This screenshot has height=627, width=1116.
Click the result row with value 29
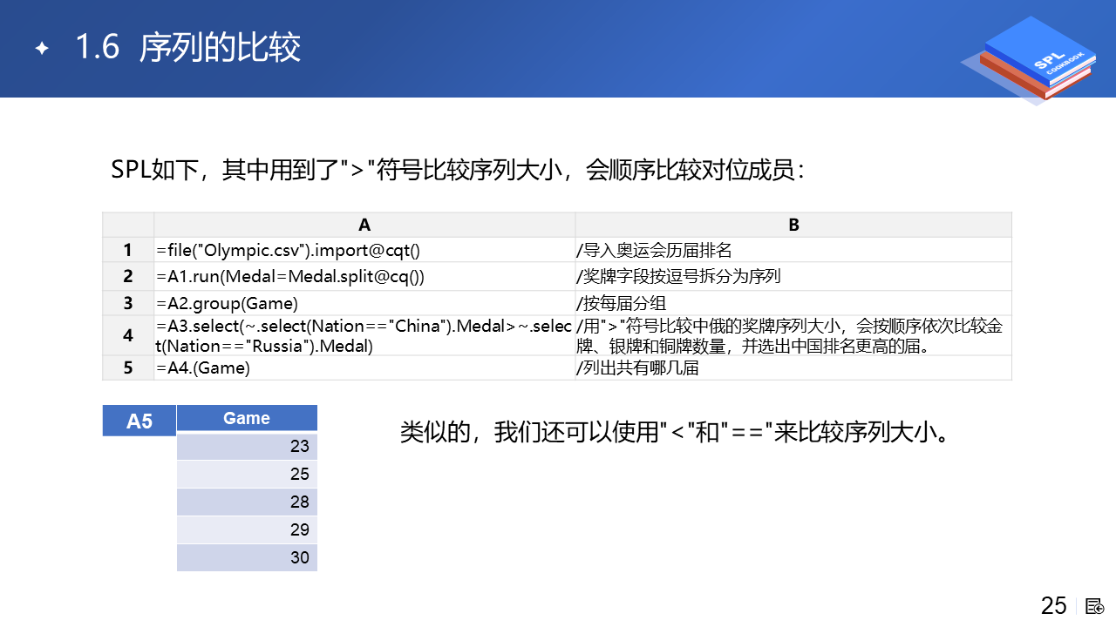(247, 529)
